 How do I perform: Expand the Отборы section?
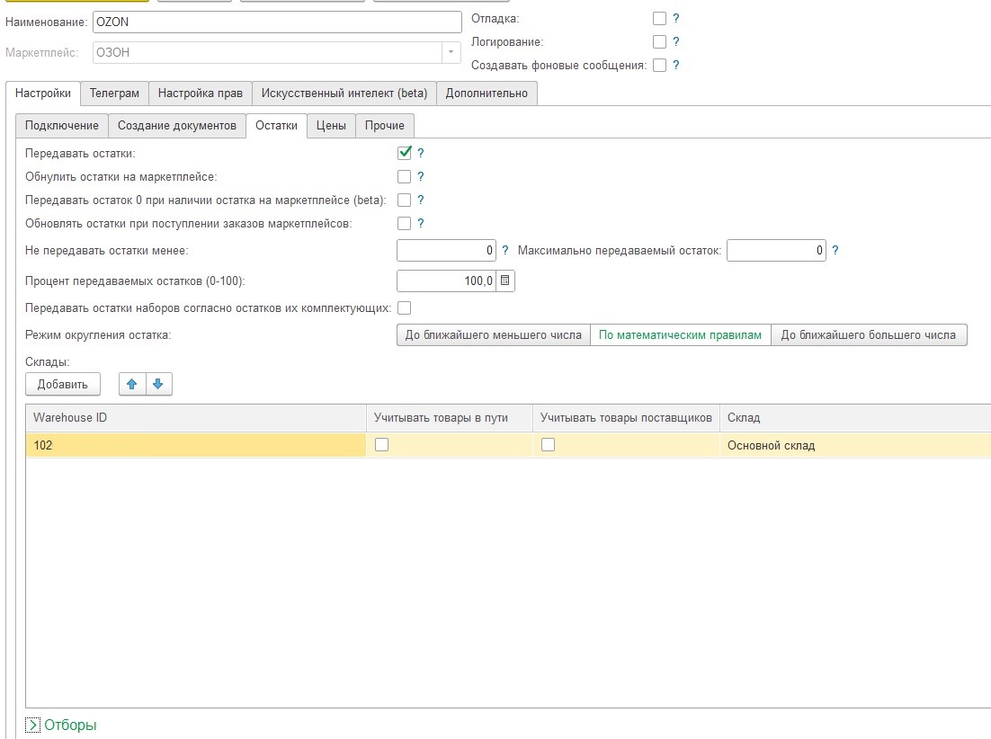click(x=33, y=726)
